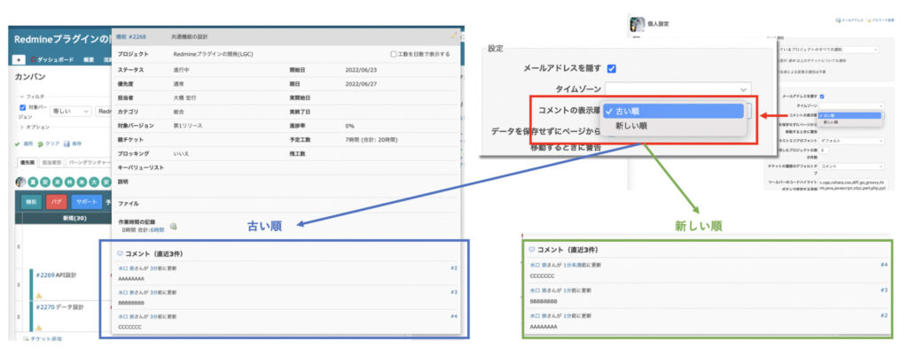Screen dimensions: 908x349
Task: Open the タイムゾーン dropdown in the enlarged settings panel
Action: coord(678,89)
